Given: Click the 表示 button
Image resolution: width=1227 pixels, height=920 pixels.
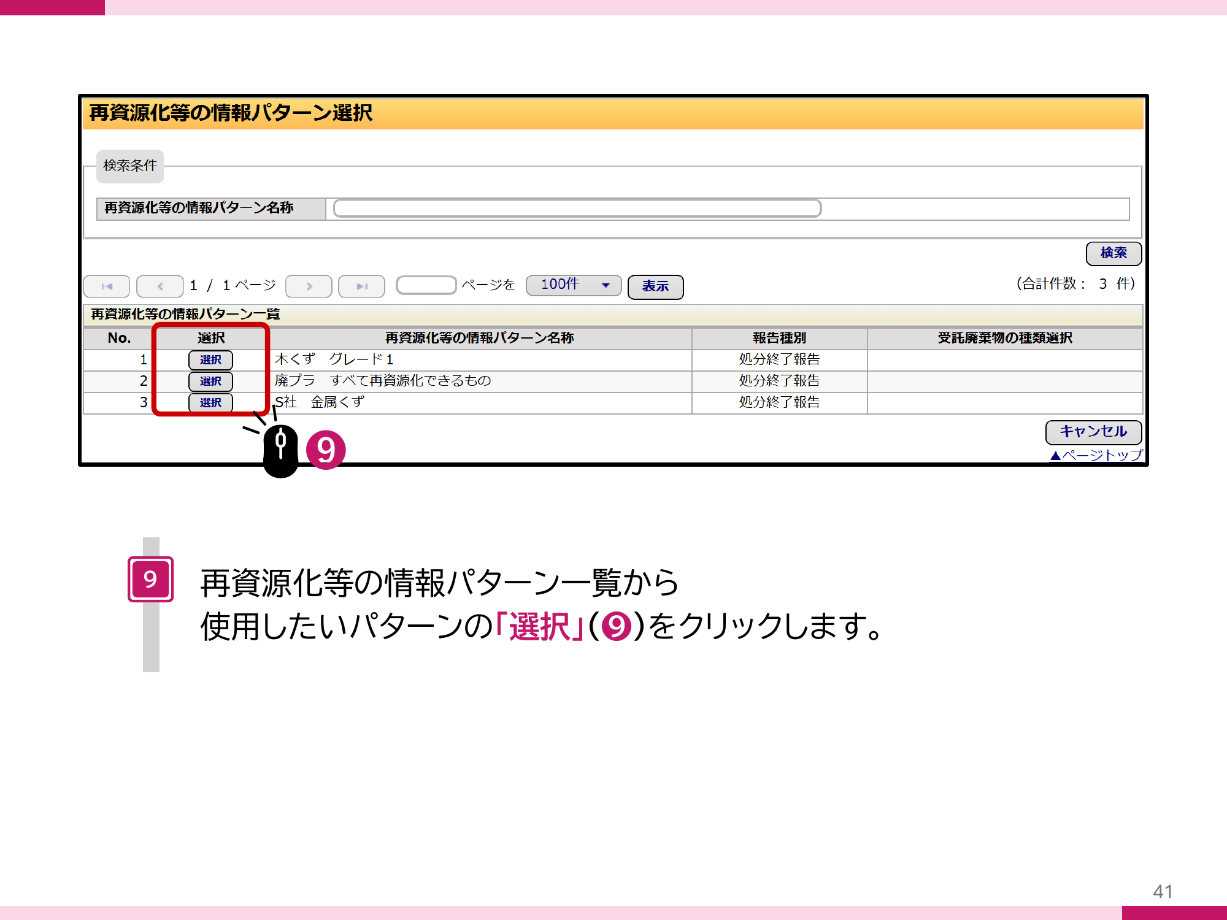Looking at the screenshot, I should 655,286.
